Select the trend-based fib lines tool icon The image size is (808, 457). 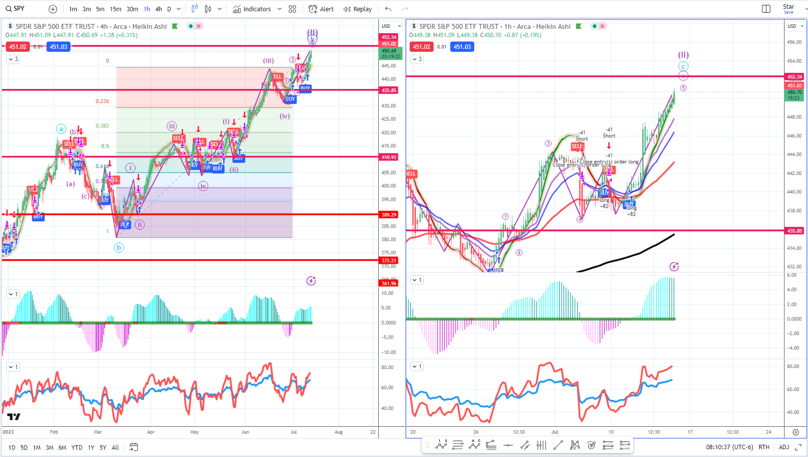click(x=491, y=445)
